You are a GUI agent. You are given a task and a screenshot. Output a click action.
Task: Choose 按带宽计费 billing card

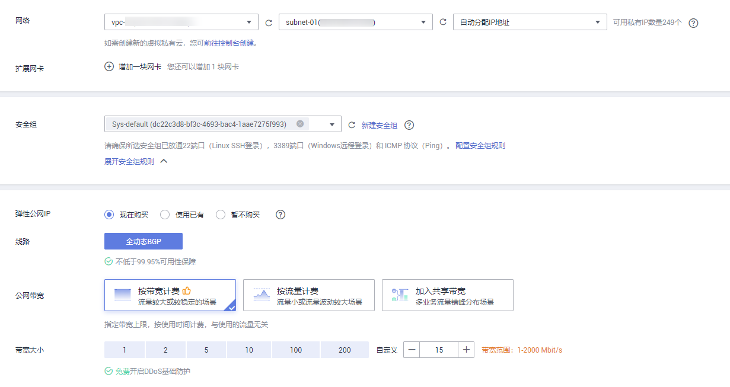[170, 295]
